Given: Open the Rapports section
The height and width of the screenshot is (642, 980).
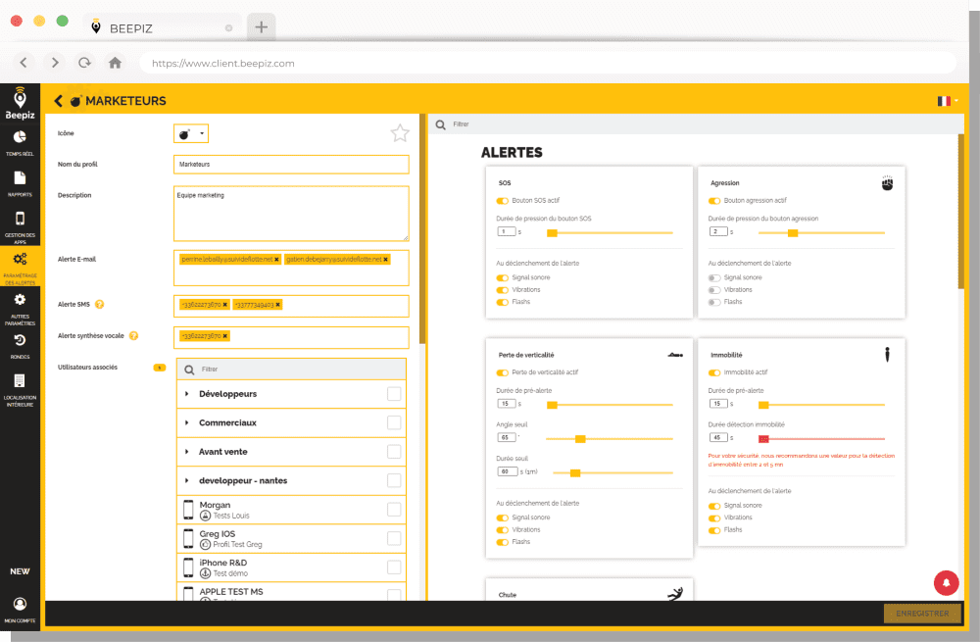Looking at the screenshot, I should [x=20, y=181].
